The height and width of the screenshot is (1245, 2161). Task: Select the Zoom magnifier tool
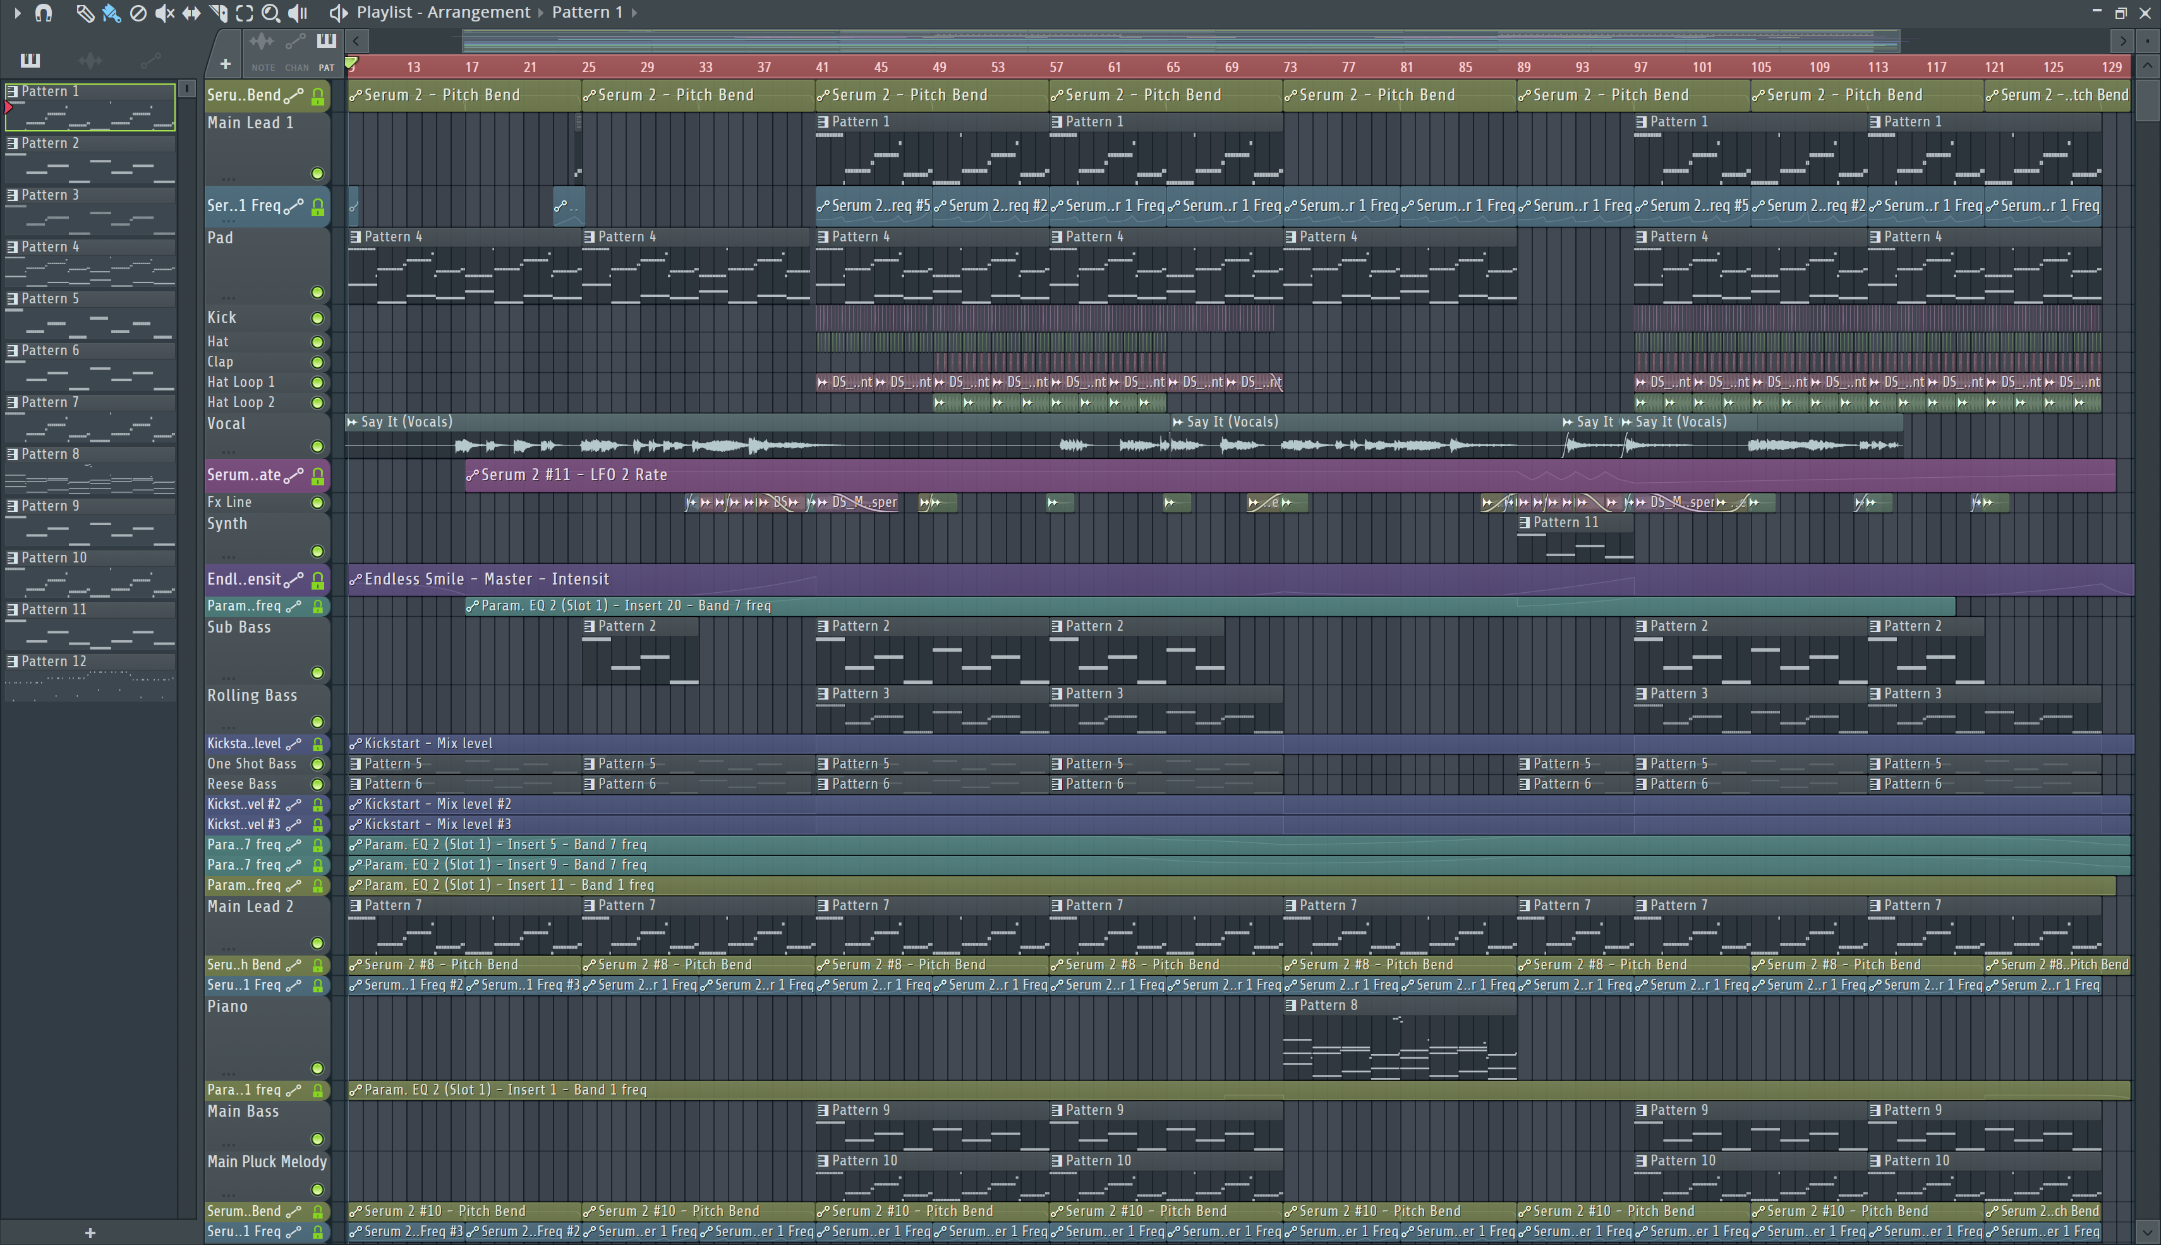pos(271,13)
